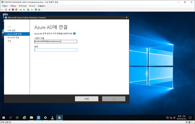Open the blue contacts app taskbar icon
Screen dimensions: 195x124
point(38,117)
